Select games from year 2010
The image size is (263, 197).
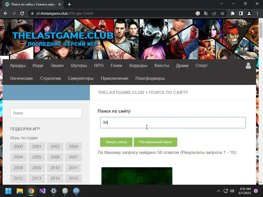[x=55, y=168]
